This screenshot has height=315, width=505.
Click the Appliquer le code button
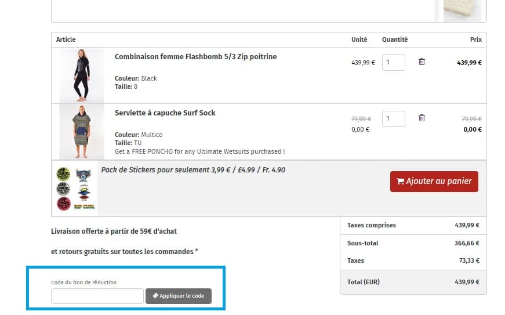(179, 296)
